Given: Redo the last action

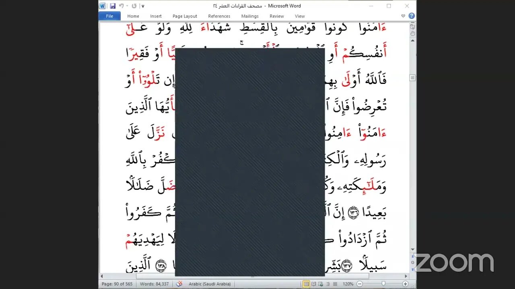Looking at the screenshot, I should [134, 6].
